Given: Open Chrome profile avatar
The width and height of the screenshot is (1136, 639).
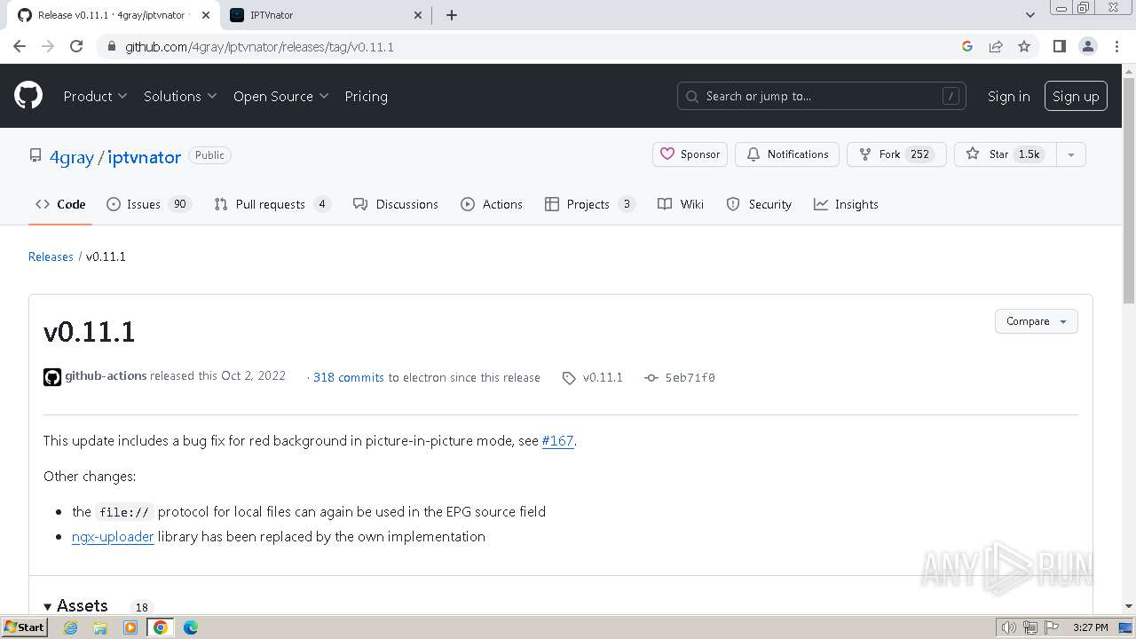Looking at the screenshot, I should [1088, 46].
